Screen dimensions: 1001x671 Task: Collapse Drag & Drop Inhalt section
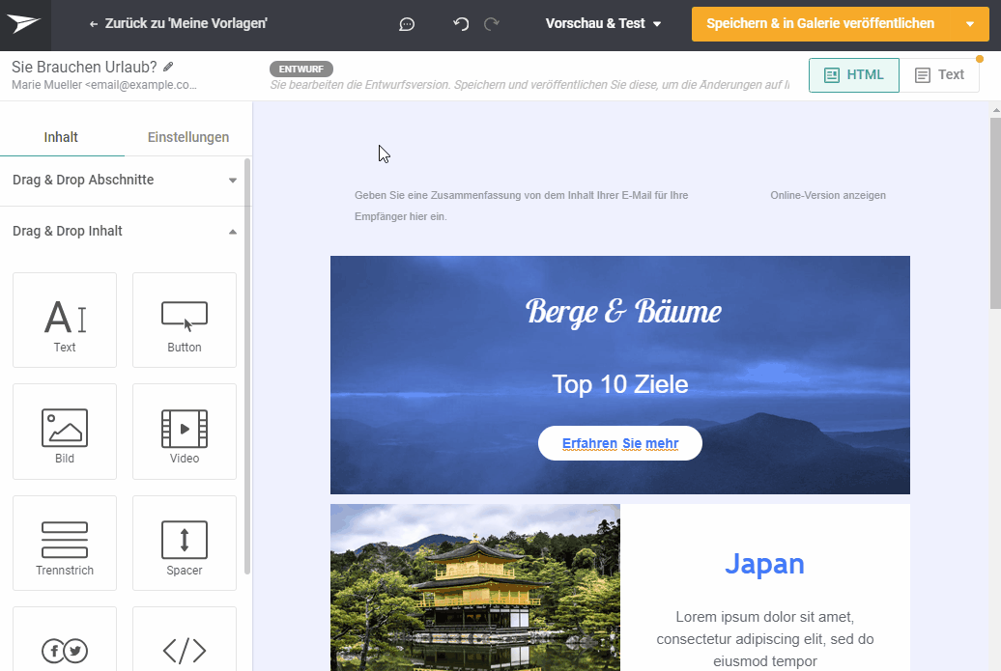pyautogui.click(x=126, y=231)
